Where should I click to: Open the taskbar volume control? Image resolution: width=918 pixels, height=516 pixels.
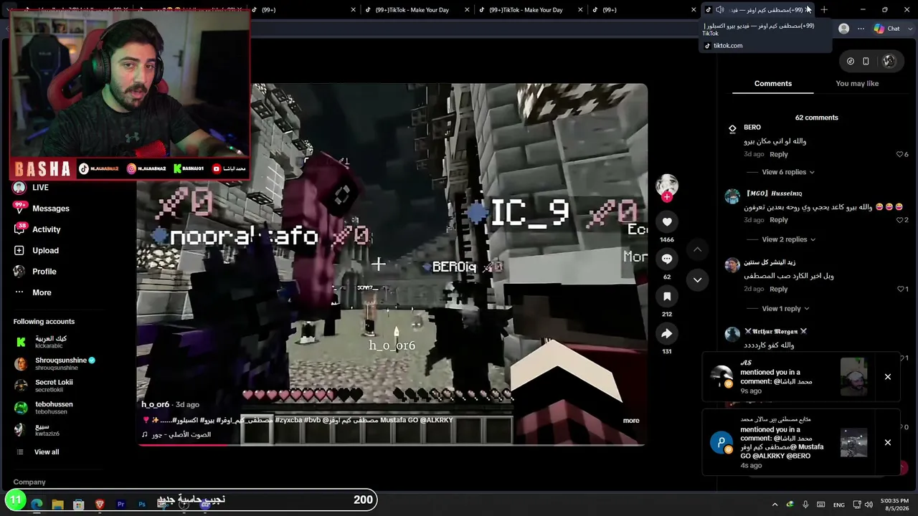tap(869, 505)
